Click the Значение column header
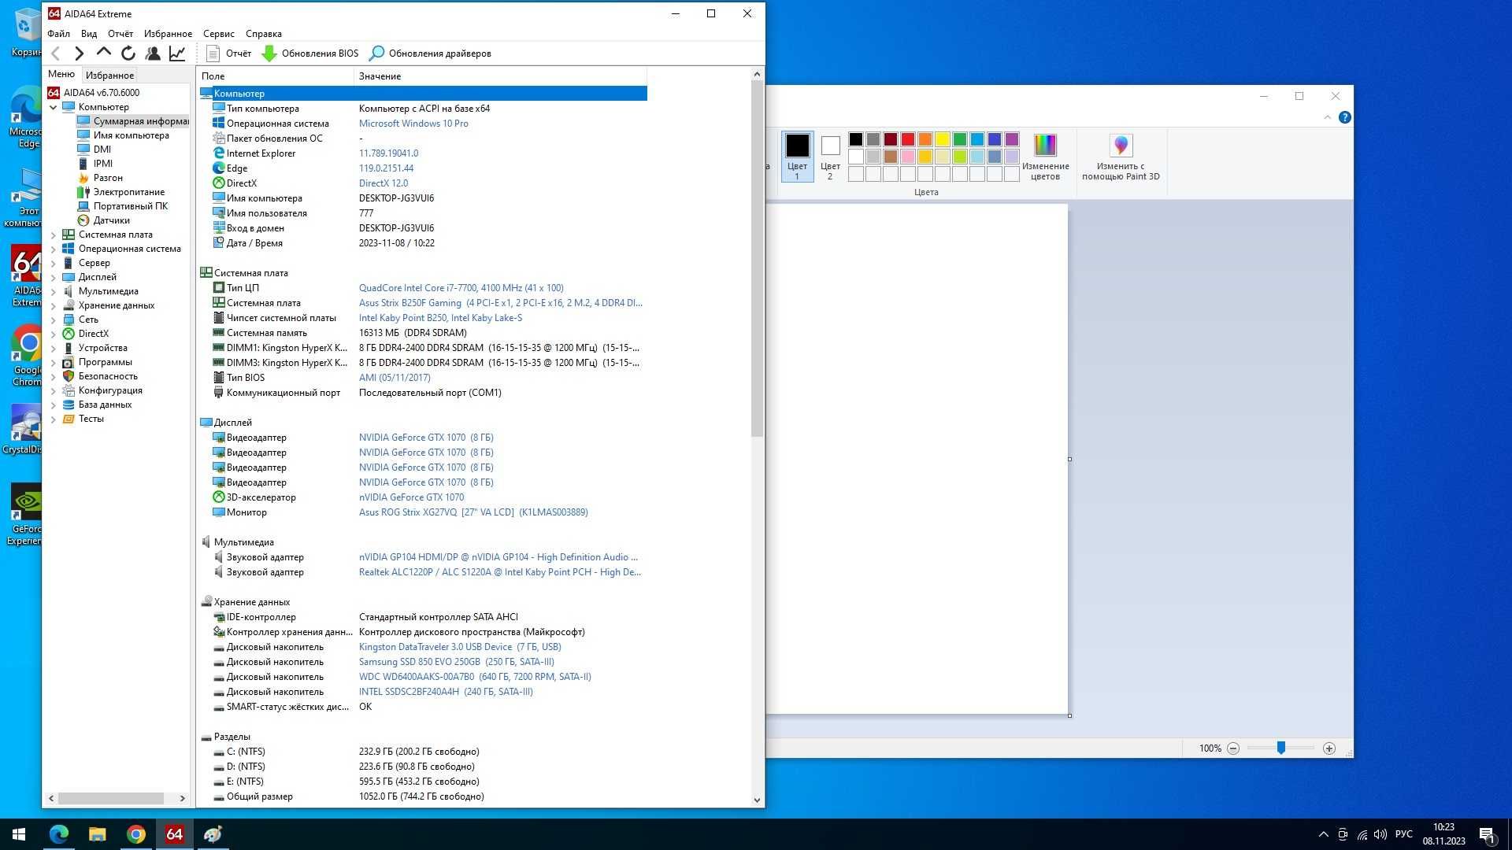This screenshot has height=850, width=1512. tap(500, 76)
